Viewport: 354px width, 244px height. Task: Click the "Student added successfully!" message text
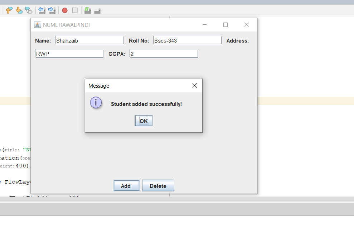146,104
